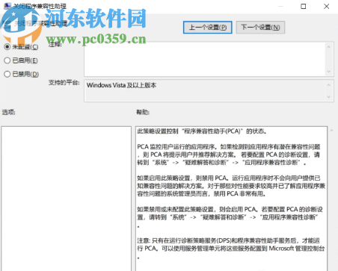Click the text 'Windows Vista 及以上版本'
Viewport: 338px width, 271px height.
121,85
